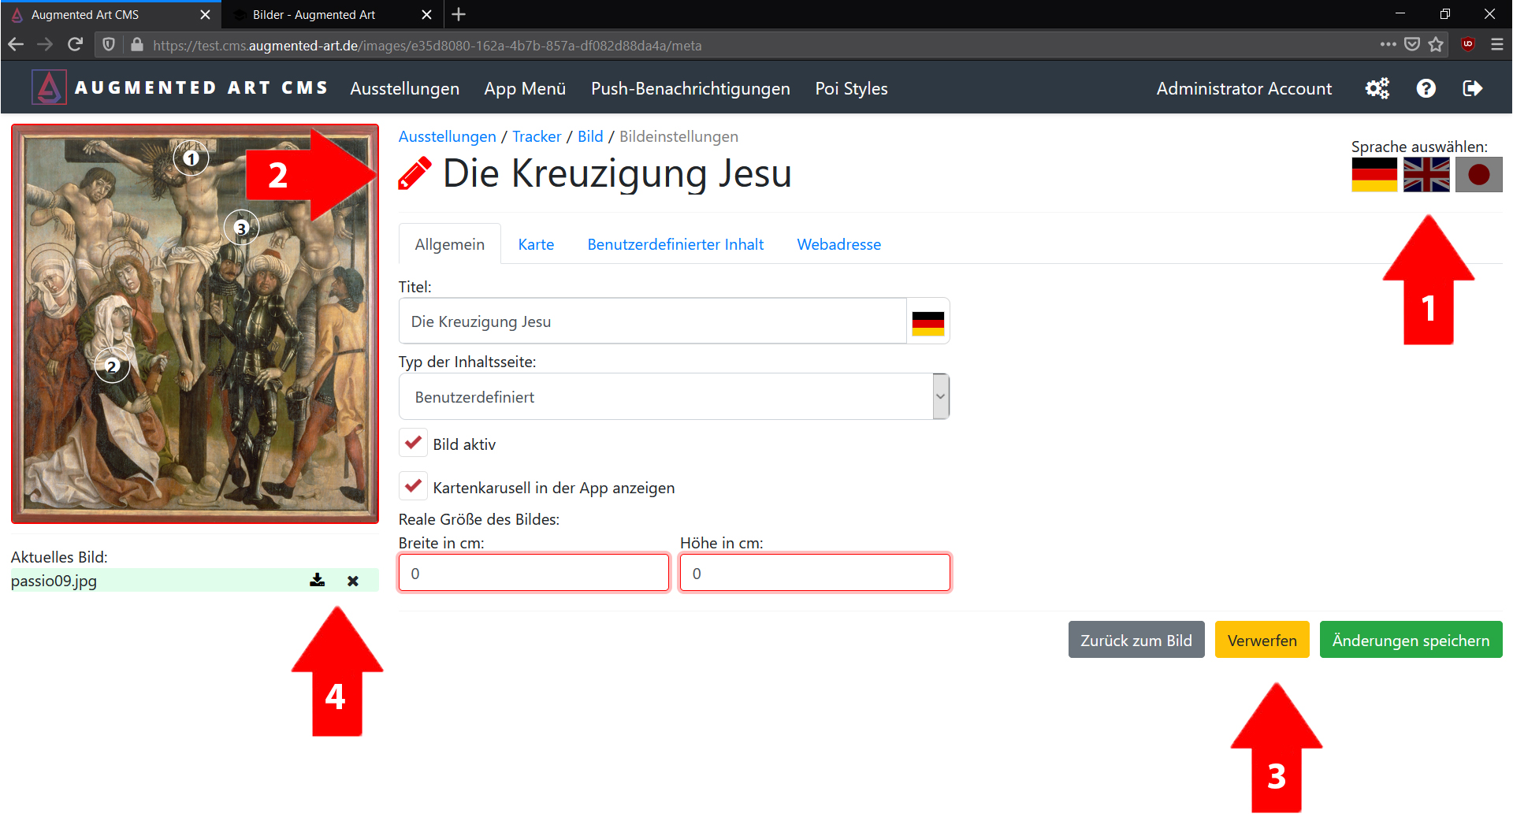Image resolution: width=1513 pixels, height=821 pixels.
Task: Click the yellow Verwerfen button
Action: (1262, 640)
